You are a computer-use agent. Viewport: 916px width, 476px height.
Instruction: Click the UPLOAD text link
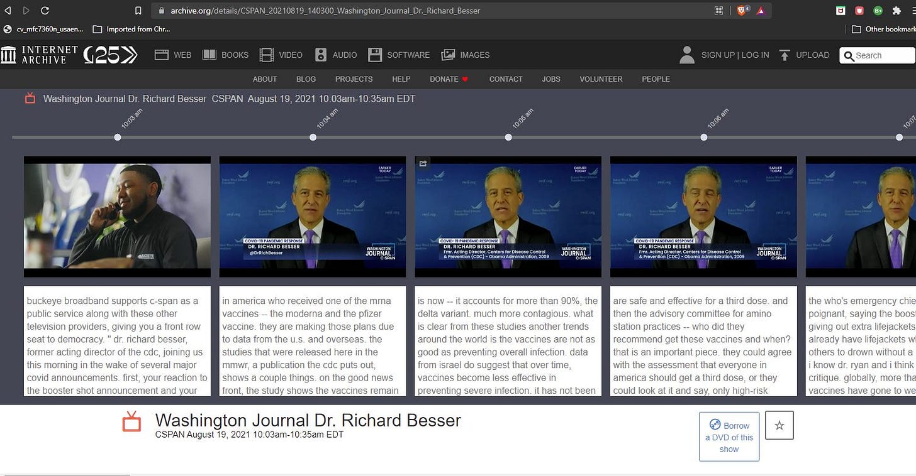click(813, 55)
